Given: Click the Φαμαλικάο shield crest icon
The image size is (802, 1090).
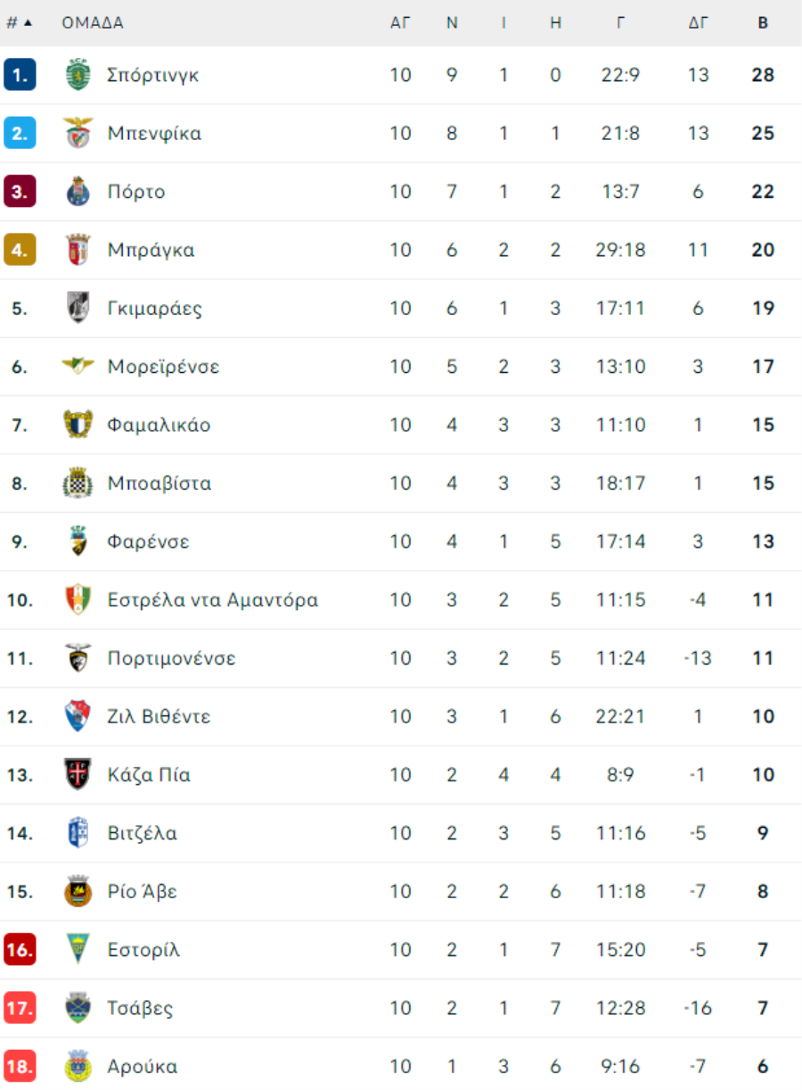Looking at the screenshot, I should point(78,425).
